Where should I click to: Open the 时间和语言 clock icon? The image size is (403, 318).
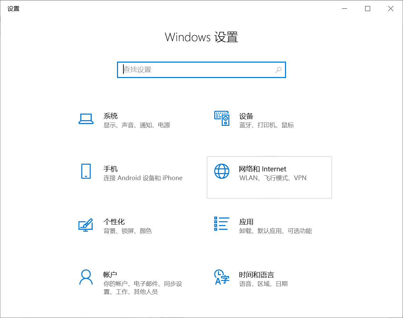222,277
